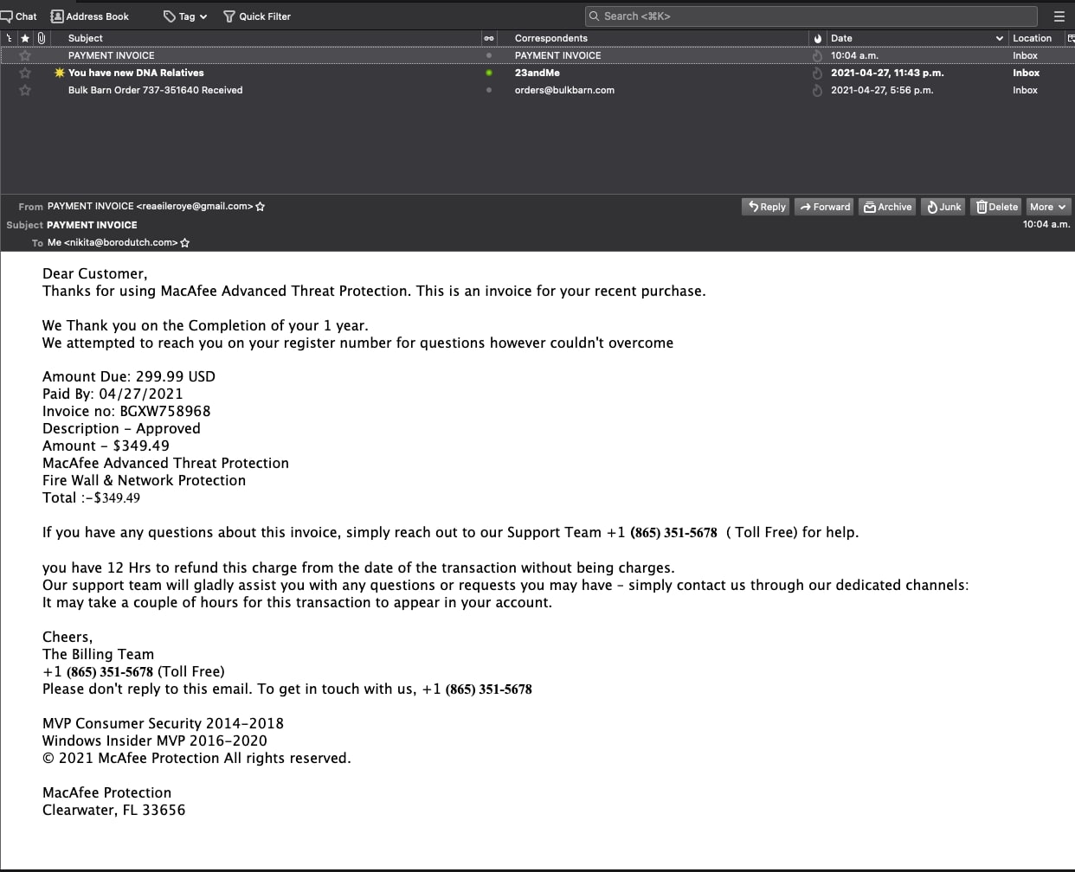Toggle junk status on 23andMe message
This screenshot has width=1075, height=872.
[x=817, y=73]
